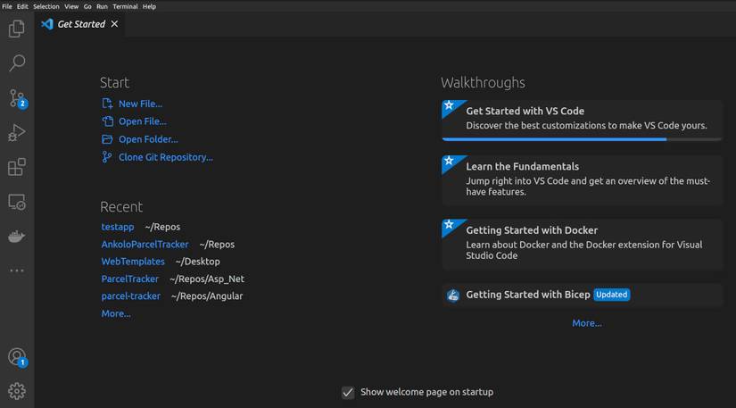The image size is (736, 408).
Task: Uncheck Show welcome page on startup
Action: pos(348,392)
